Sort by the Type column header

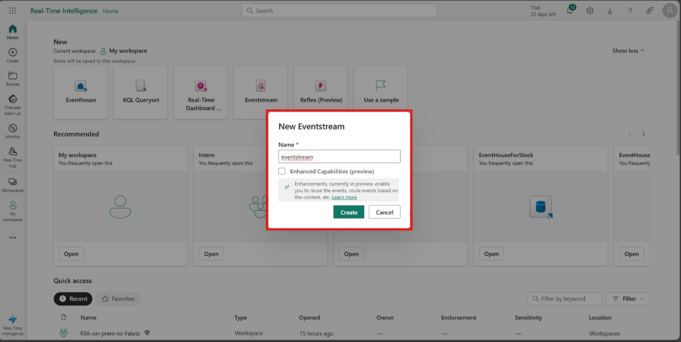coord(240,317)
